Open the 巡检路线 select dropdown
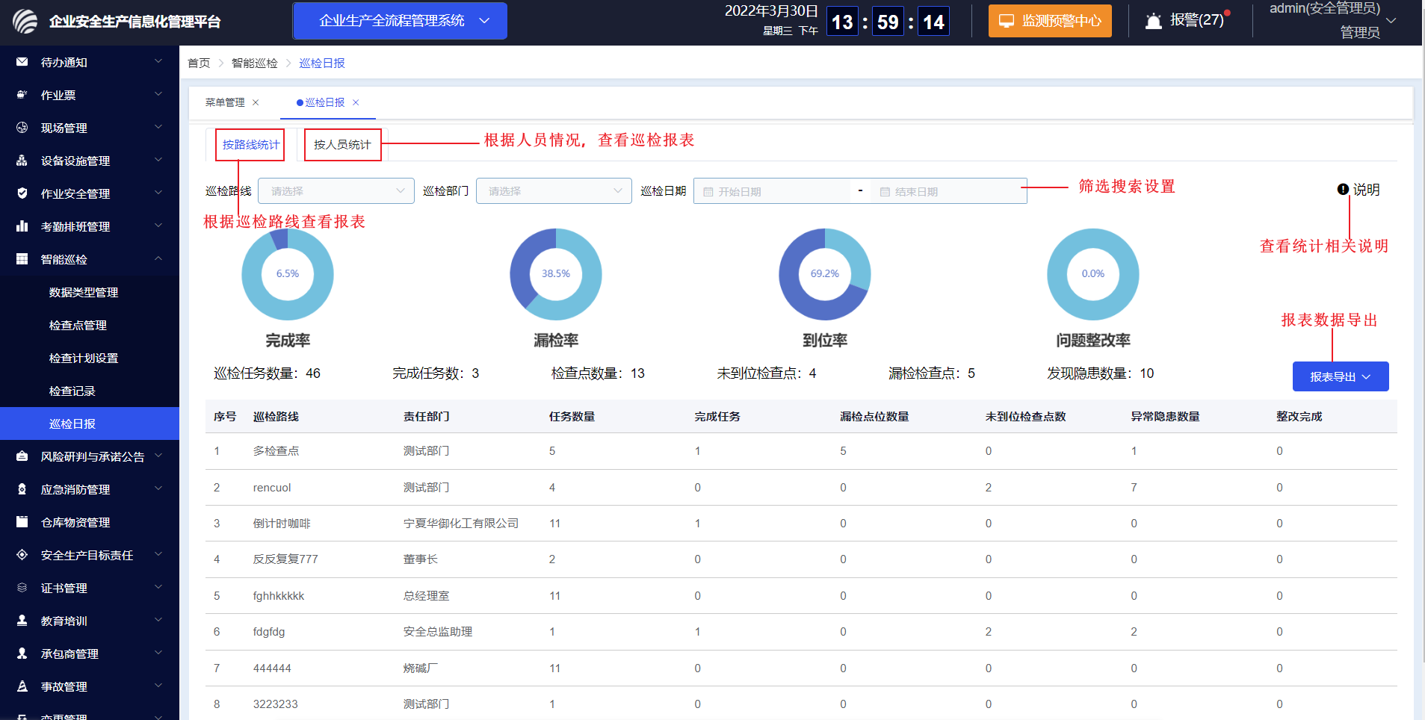Screen dimensions: 1425x720 [x=336, y=191]
